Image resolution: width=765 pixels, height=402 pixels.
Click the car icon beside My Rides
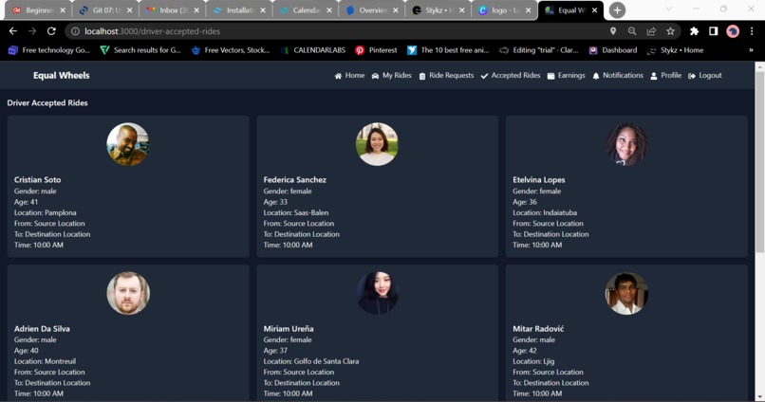click(x=375, y=76)
